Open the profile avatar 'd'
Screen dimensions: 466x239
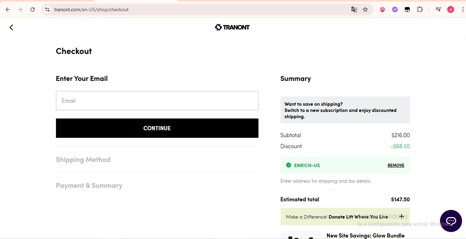[x=450, y=9]
